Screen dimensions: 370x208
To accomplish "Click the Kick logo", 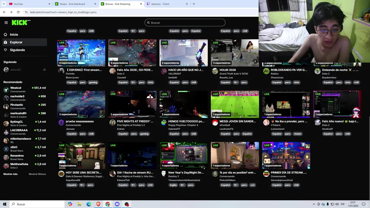I will (x=21, y=23).
